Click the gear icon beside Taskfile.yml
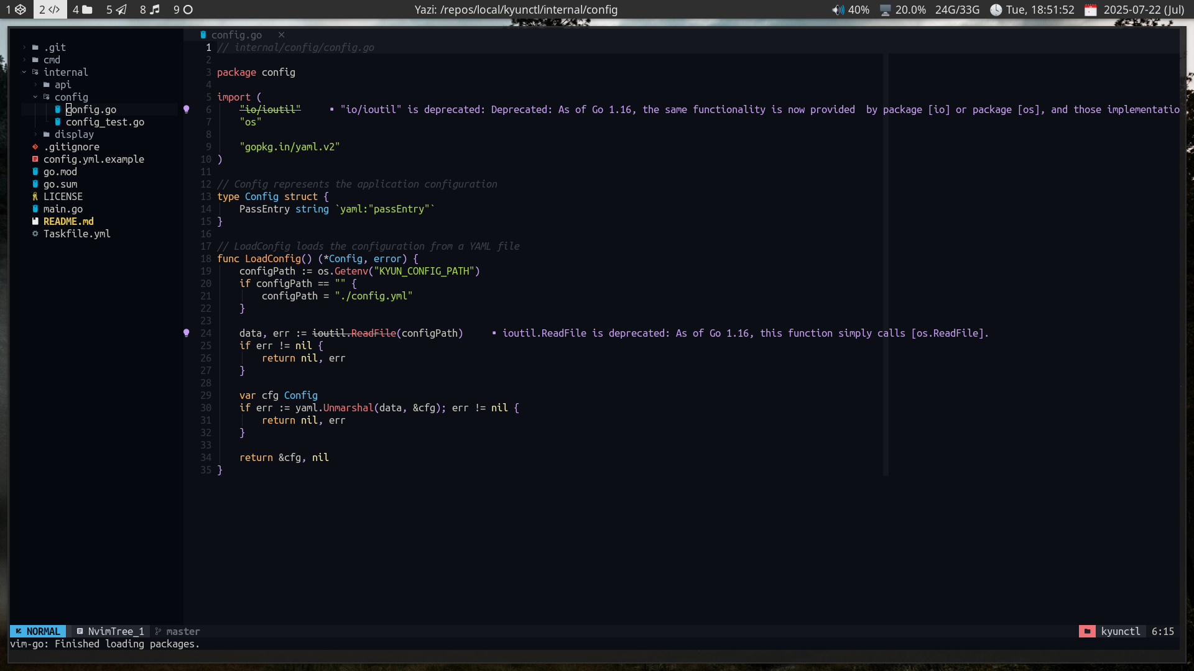This screenshot has height=671, width=1194. point(35,234)
